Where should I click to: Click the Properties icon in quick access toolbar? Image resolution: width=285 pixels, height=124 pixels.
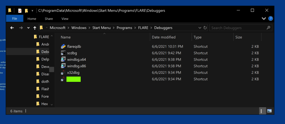point(20,11)
